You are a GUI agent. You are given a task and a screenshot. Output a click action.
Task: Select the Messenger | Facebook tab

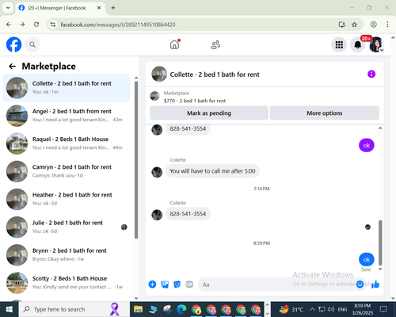coord(60,8)
